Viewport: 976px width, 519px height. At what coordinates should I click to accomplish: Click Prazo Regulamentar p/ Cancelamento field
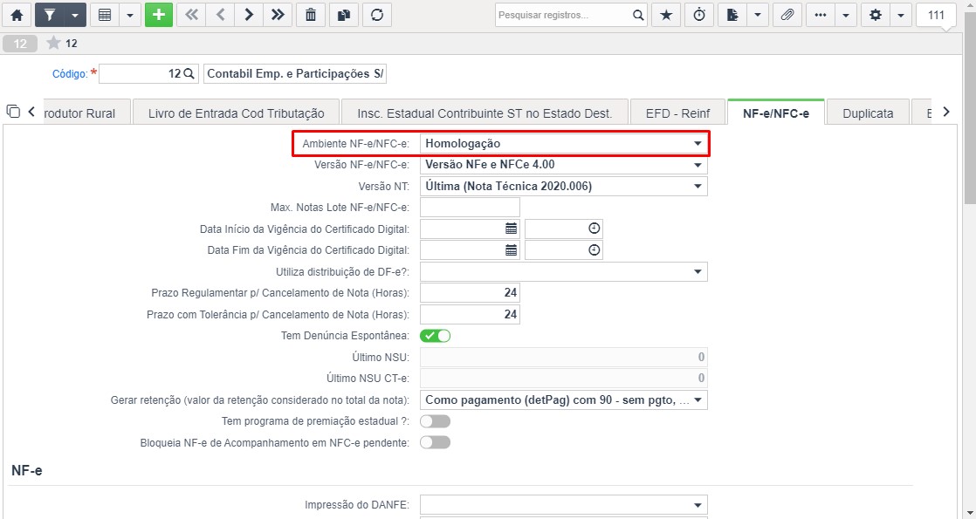pos(470,292)
